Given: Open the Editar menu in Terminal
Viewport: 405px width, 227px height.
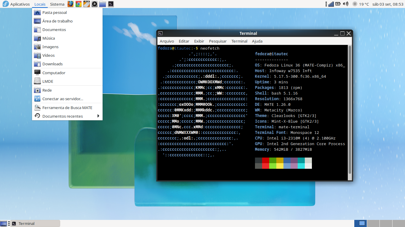Looking at the screenshot, I should (184, 41).
